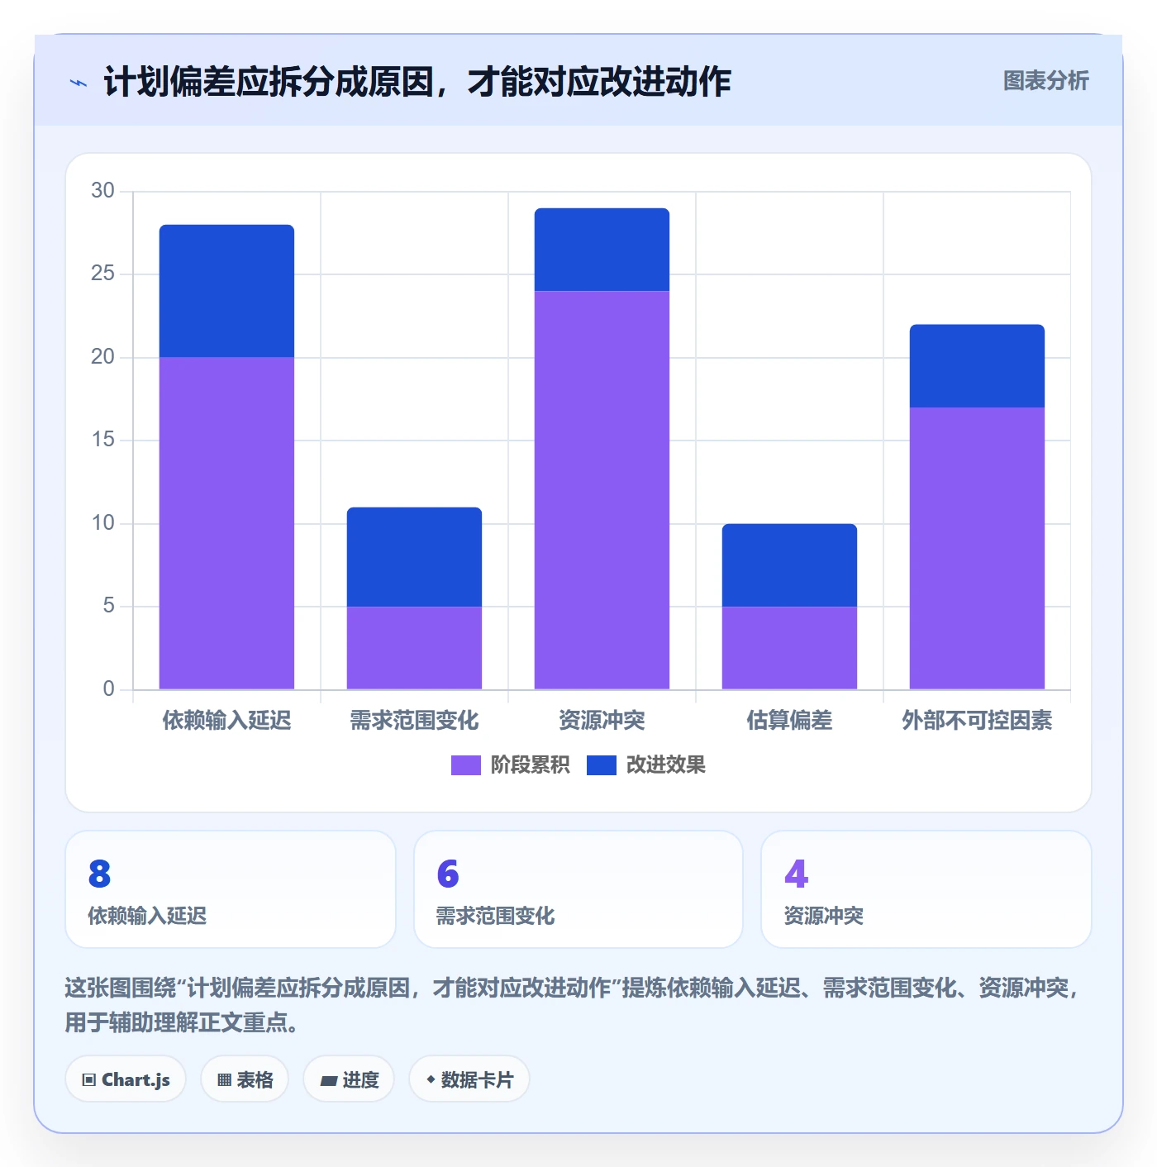Click the blue bar segment for 需求范围变化
1157x1167 pixels.
pyautogui.click(x=414, y=557)
